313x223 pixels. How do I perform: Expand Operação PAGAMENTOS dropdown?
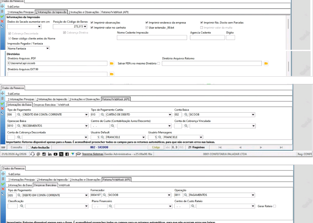pos(253,195)
